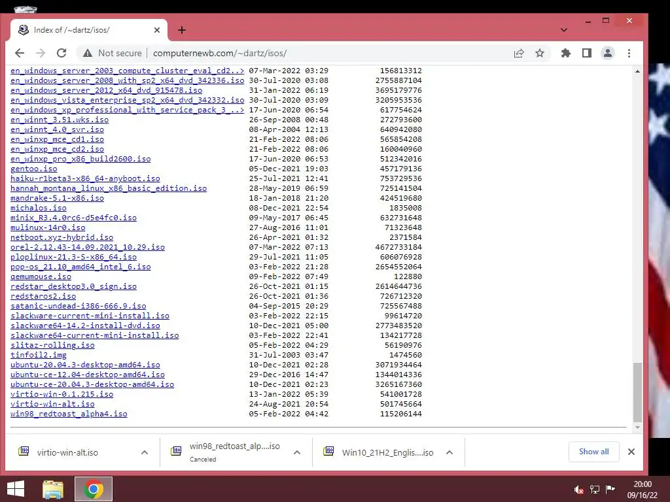Screen dimensions: 670x502
Task: Open slackware-current-mini-install.iso link
Action: click(x=90, y=316)
